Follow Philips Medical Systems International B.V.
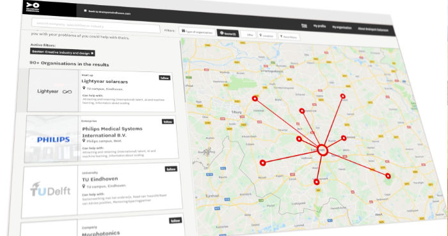The image size is (448, 236). pyautogui.click(x=168, y=122)
